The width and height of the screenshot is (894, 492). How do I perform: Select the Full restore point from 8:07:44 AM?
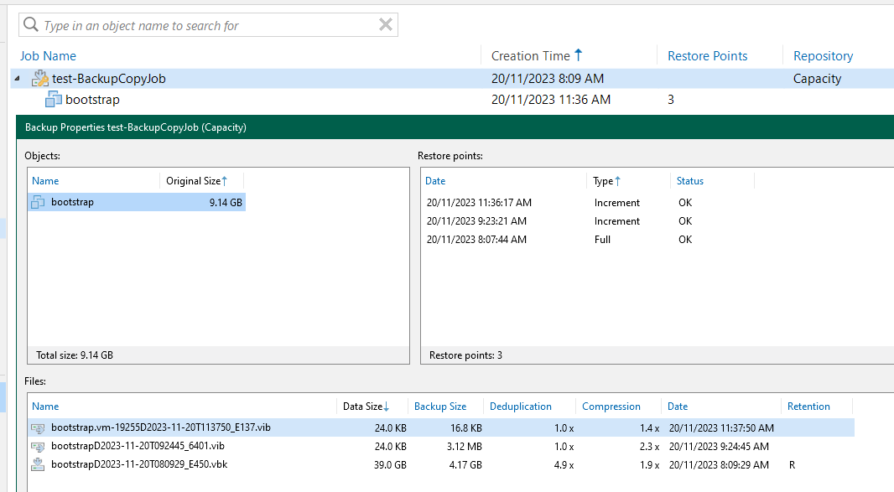click(476, 240)
